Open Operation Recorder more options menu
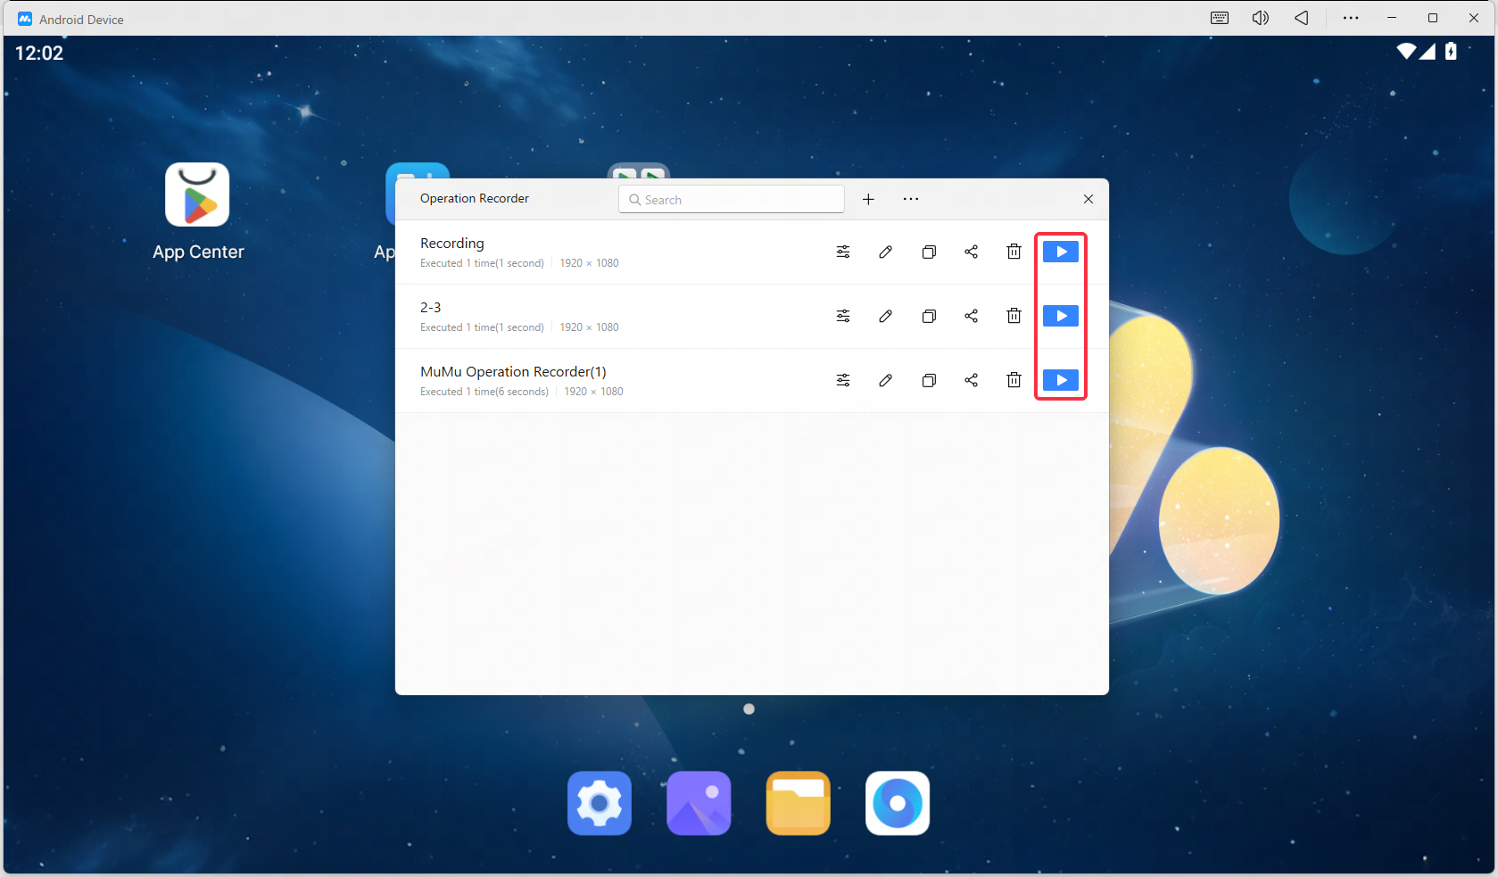 coord(910,199)
